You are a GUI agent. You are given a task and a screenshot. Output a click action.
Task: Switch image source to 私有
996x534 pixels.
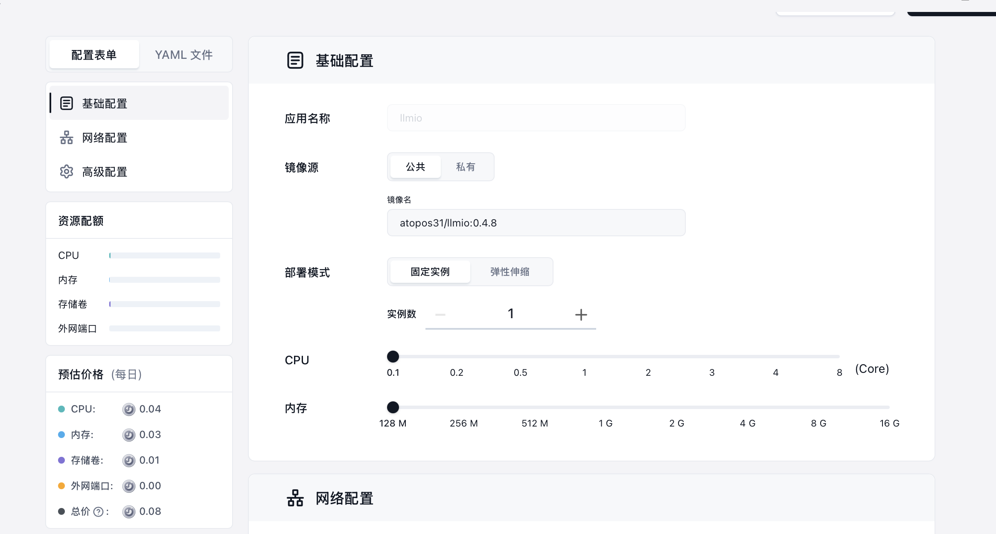[466, 167]
